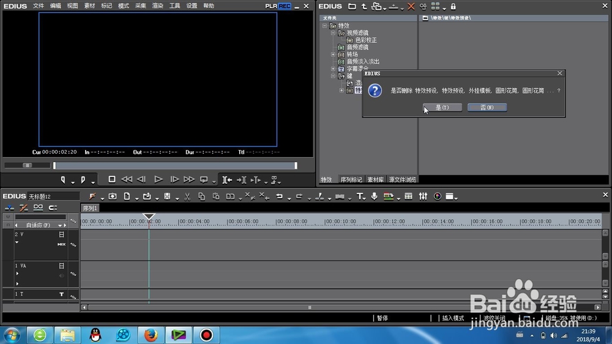
Task: Open the vectorscope waveform icon
Action: click(x=438, y=196)
